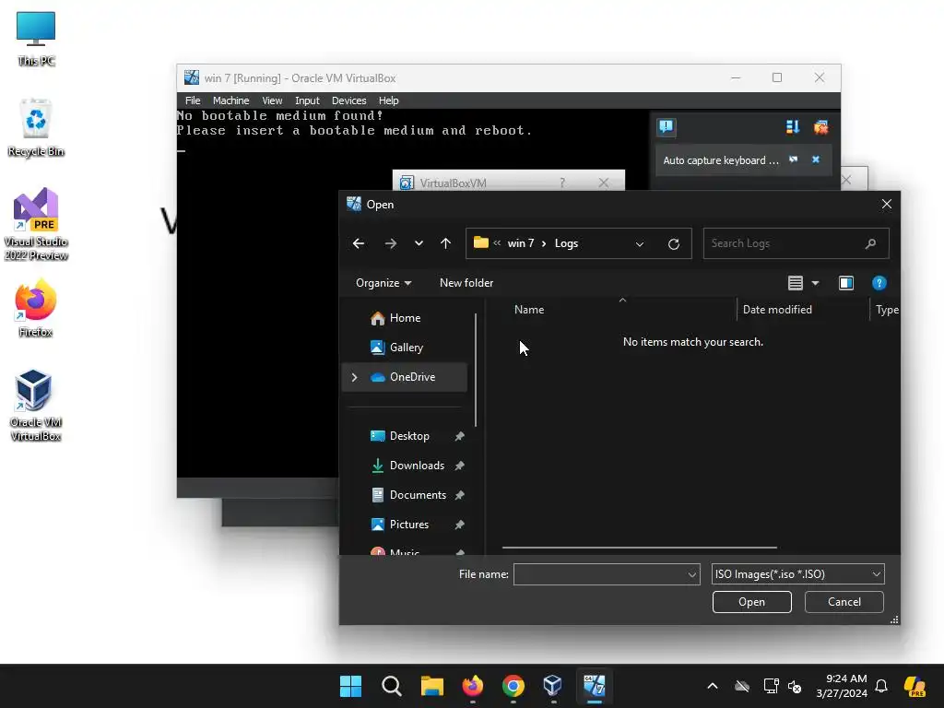Show hidden tray icons chevron

[713, 686]
